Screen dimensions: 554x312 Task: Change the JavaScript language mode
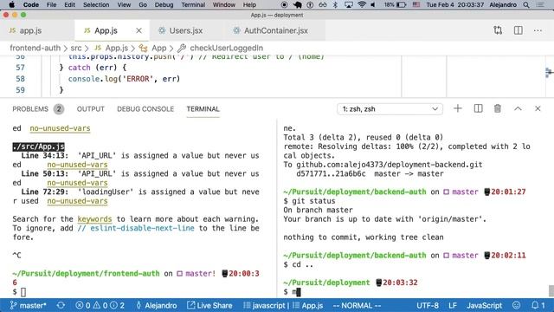pyautogui.click(x=484, y=305)
